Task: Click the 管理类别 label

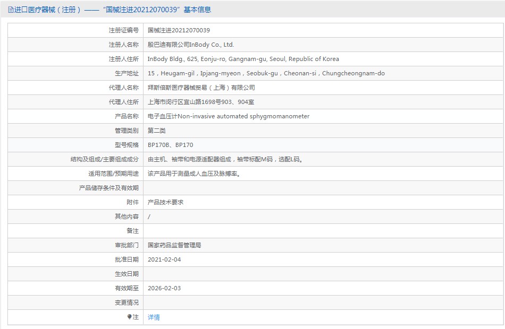Action: tap(127, 131)
